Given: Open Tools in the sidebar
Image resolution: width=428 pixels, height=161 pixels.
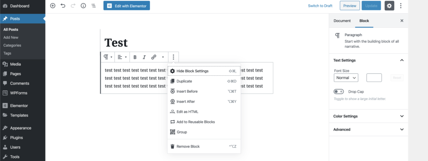Looking at the screenshot, I should pyautogui.click(x=23, y=157).
